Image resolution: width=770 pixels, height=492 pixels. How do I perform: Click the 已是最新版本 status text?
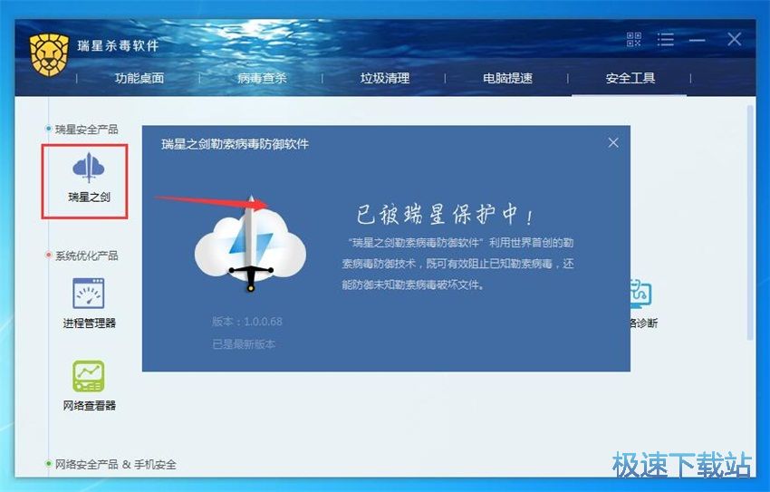click(244, 344)
